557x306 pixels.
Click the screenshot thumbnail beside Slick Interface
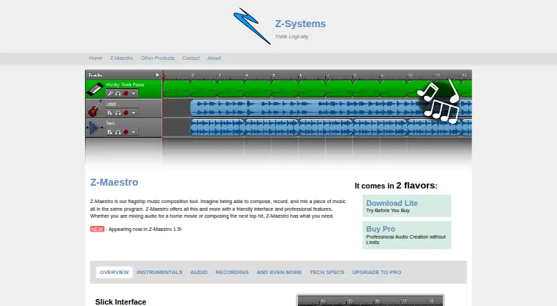[370, 300]
